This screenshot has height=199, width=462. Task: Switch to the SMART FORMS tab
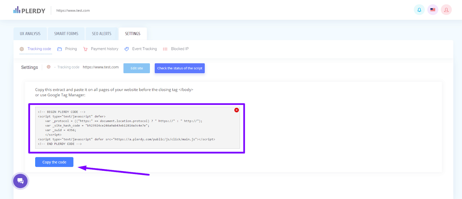(66, 34)
